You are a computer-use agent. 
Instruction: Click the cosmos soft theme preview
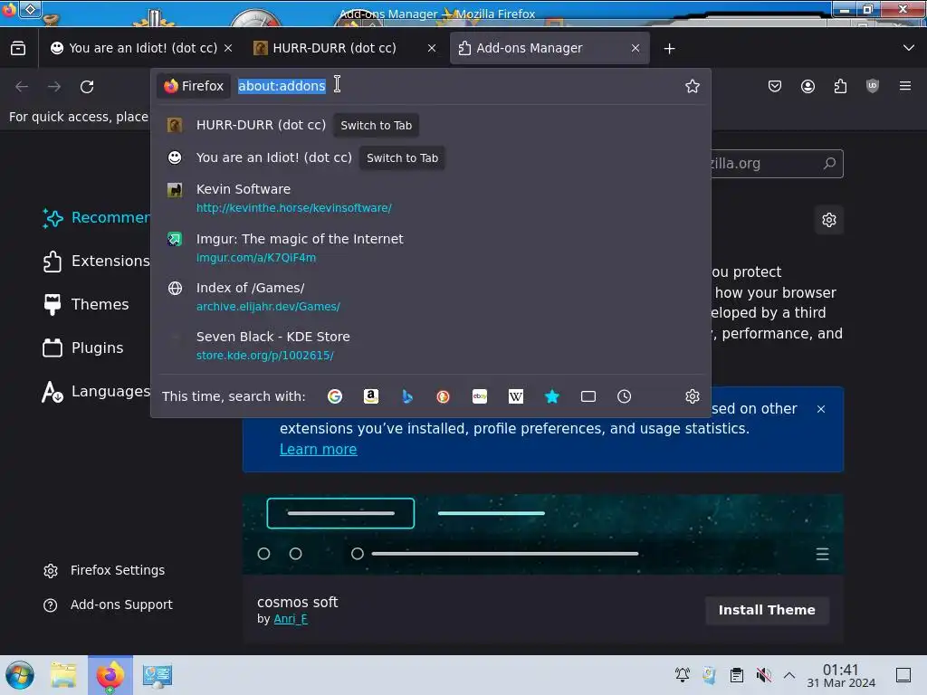[x=543, y=534]
